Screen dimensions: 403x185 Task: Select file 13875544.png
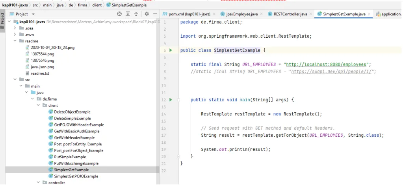[43, 54]
